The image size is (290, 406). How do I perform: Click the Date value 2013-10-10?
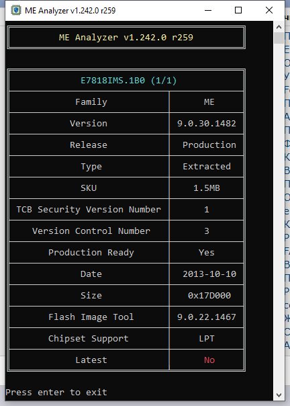click(209, 274)
